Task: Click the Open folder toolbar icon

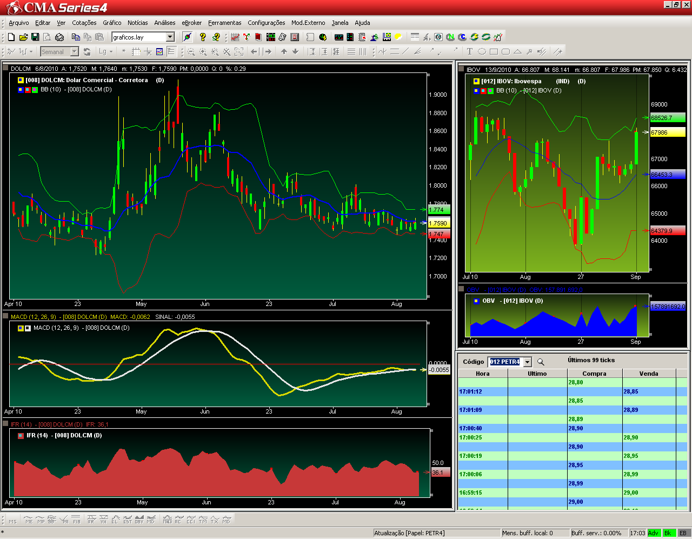Action: coord(23,37)
